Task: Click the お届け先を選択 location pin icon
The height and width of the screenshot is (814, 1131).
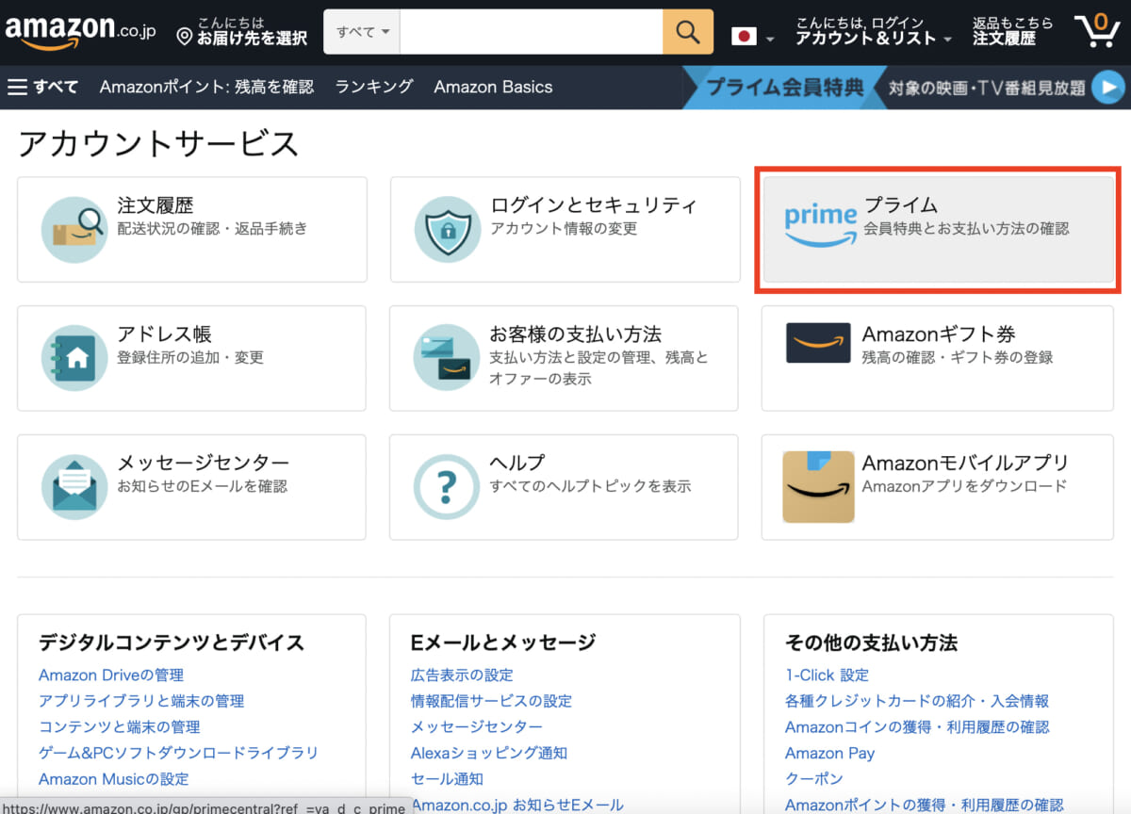Action: coord(185,37)
